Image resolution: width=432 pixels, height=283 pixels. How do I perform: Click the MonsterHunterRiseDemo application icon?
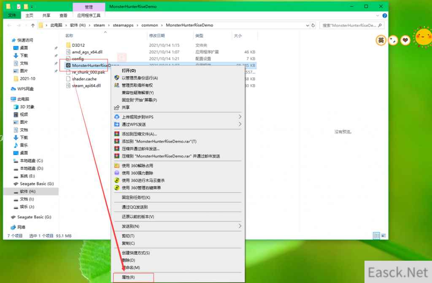click(x=68, y=65)
